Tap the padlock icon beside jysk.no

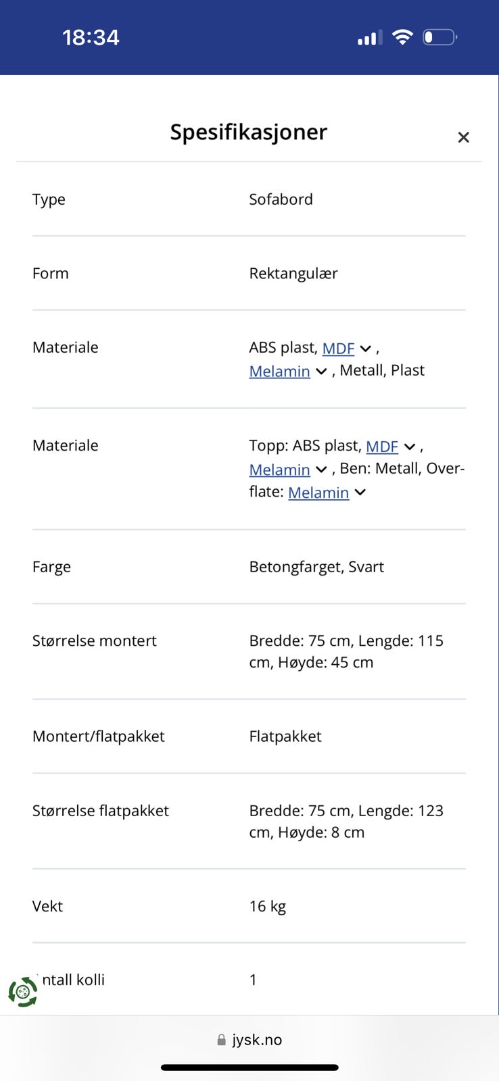(221, 1040)
